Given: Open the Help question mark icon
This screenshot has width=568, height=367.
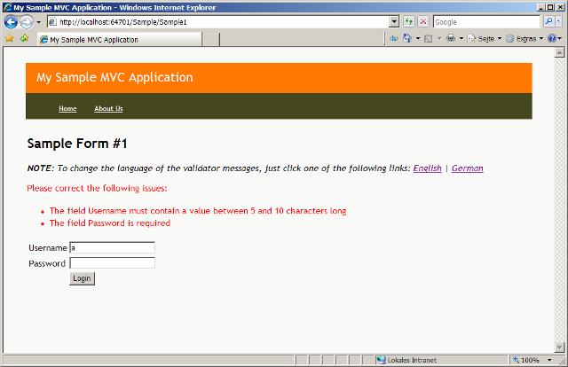Looking at the screenshot, I should (551, 39).
